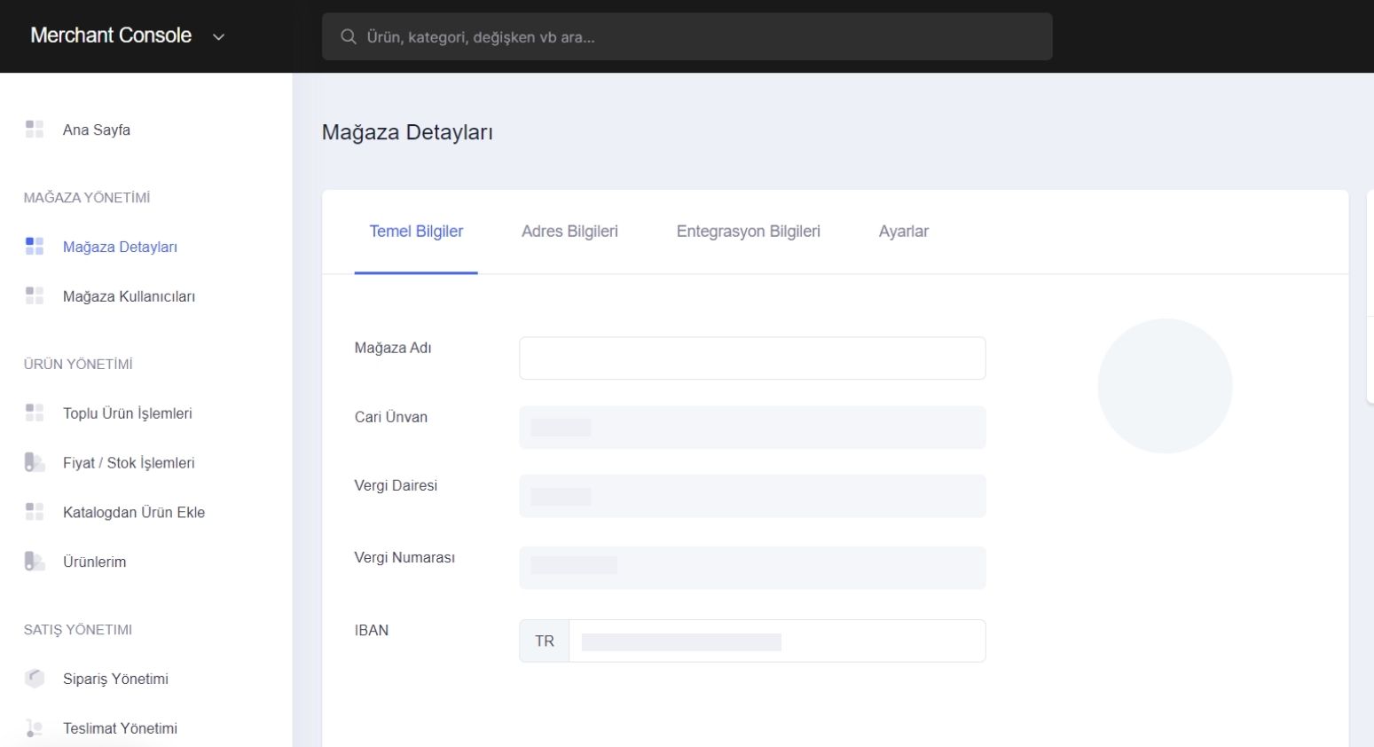The image size is (1374, 747).
Task: Open Toplu Ürün İşlemleri page
Action: 128,413
